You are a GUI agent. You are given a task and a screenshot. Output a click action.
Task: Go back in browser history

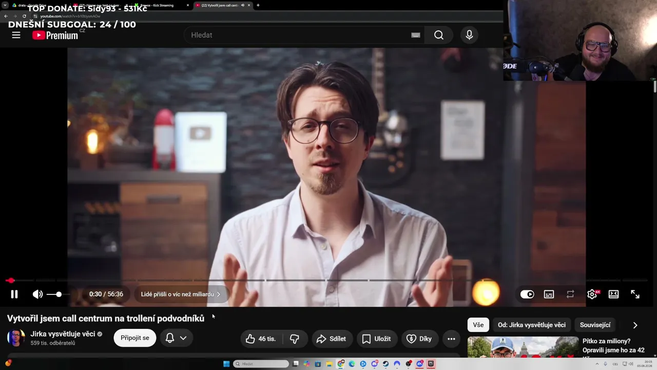(6, 16)
